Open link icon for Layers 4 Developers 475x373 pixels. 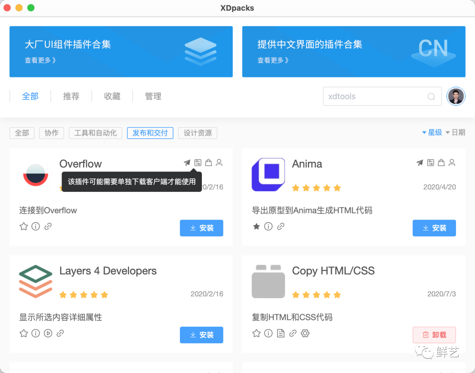pos(60,333)
